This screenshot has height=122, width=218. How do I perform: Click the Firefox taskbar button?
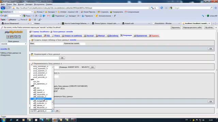tap(55, 120)
